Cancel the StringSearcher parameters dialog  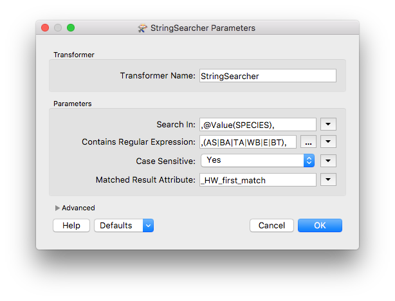pyautogui.click(x=271, y=226)
